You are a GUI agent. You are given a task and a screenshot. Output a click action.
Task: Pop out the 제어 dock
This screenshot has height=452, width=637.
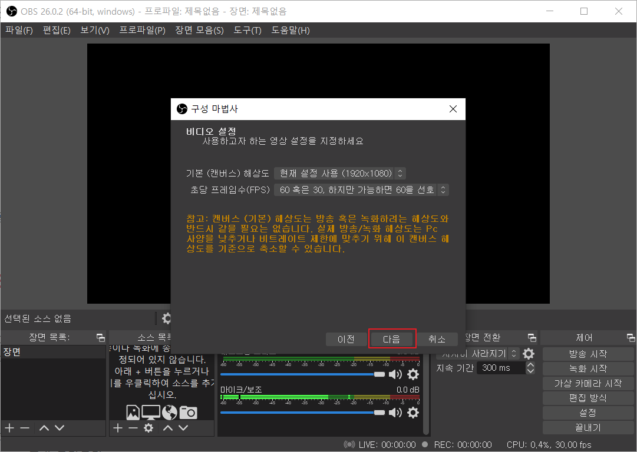pyautogui.click(x=631, y=338)
